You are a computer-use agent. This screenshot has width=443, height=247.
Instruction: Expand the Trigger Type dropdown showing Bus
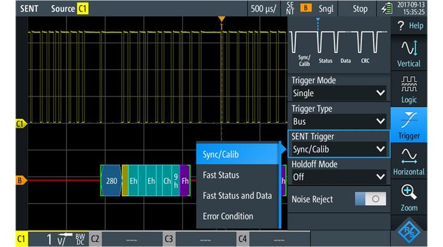point(339,122)
